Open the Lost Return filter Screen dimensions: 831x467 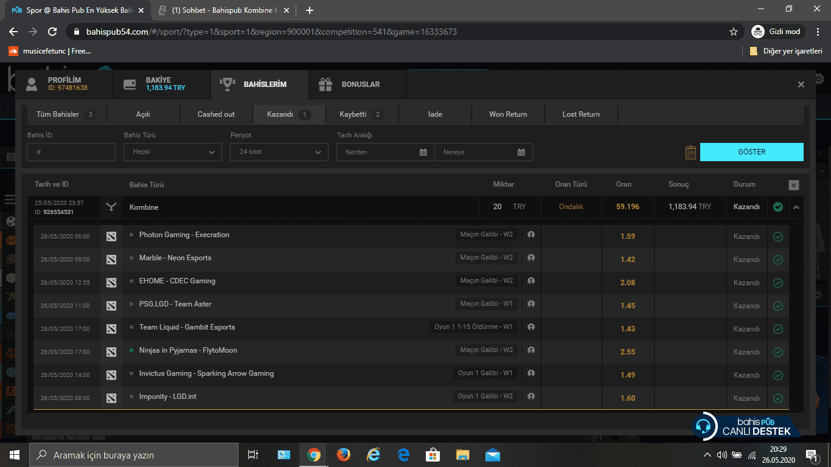581,114
